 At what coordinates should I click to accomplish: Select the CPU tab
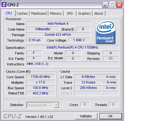[x=9, y=13]
